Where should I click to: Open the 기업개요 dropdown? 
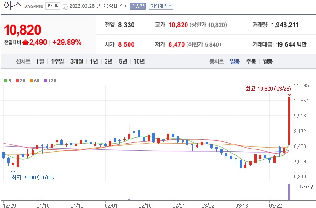click(x=161, y=6)
